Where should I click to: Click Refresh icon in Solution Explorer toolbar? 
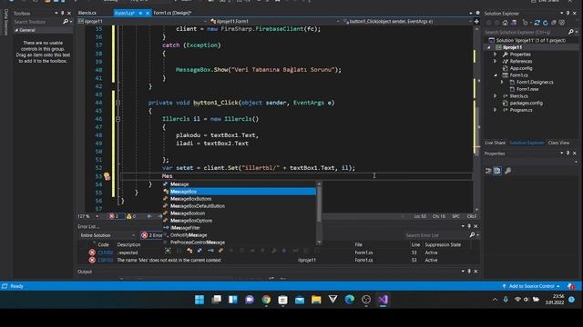pos(546,23)
